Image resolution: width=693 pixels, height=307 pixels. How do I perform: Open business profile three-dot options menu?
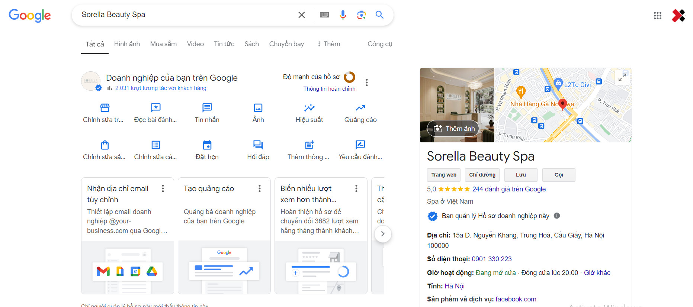point(367,83)
